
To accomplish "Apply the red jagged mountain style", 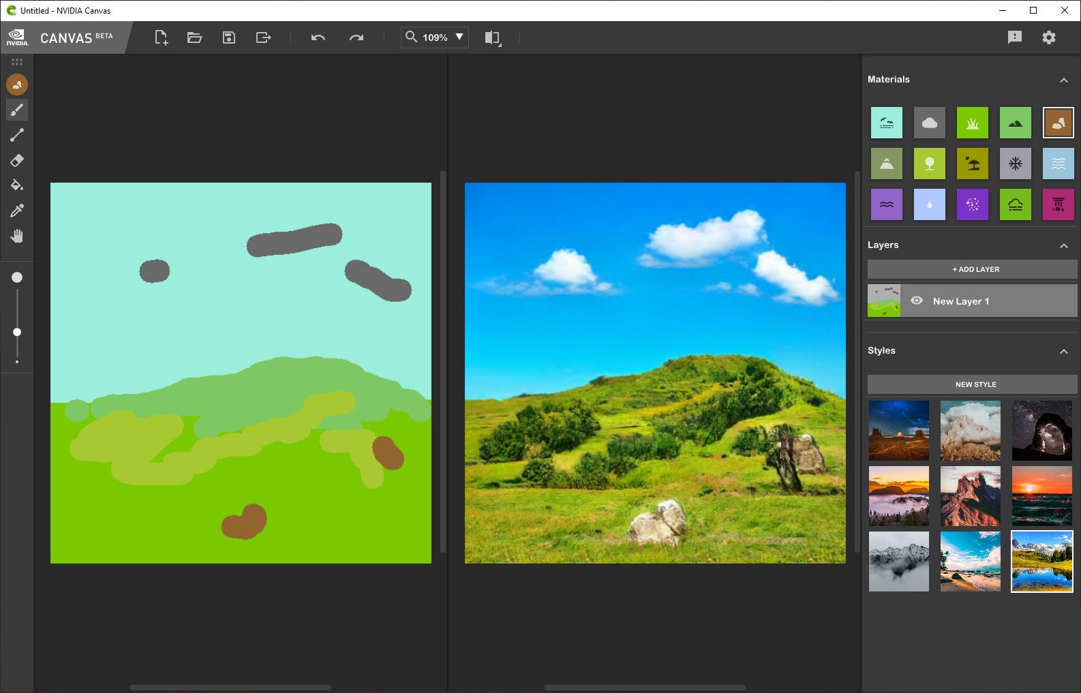I will tap(971, 496).
